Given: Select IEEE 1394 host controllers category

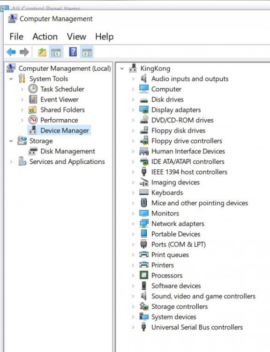Looking at the screenshot, I should 189,172.
